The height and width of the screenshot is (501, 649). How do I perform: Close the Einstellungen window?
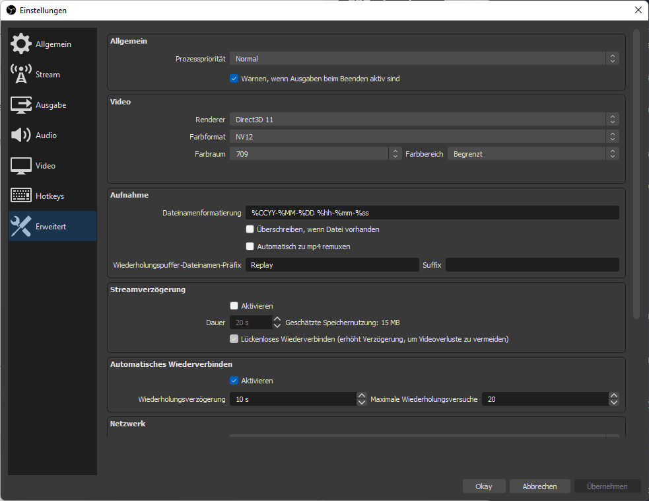pos(638,10)
